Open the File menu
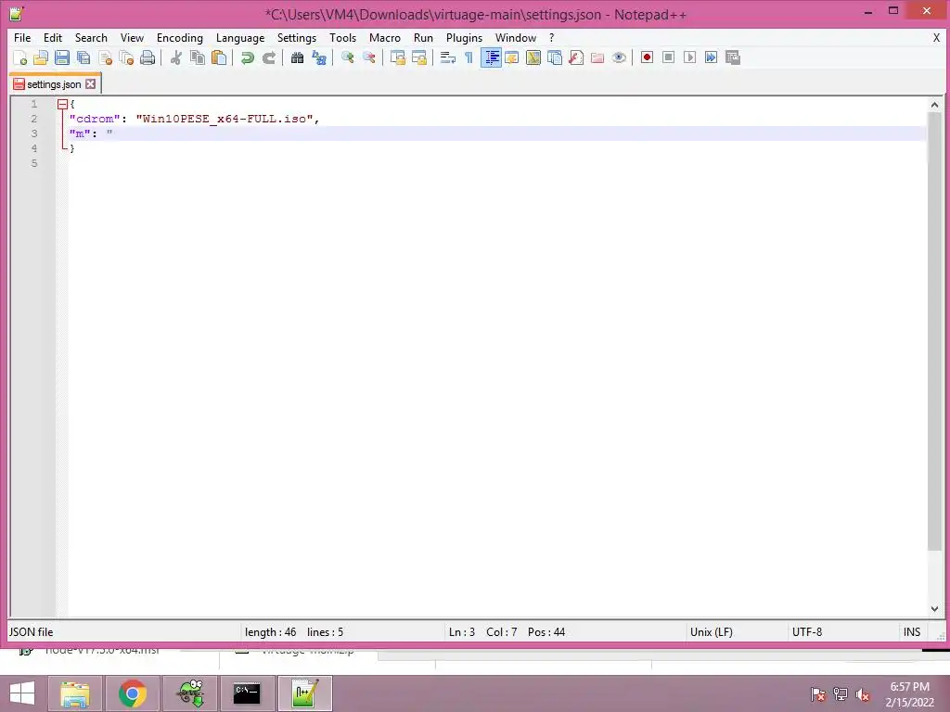Screen dimensions: 950x712 (x=22, y=37)
